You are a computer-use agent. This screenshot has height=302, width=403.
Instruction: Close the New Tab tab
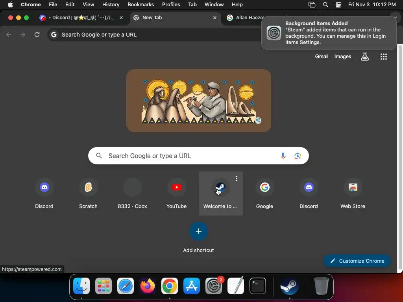215,18
